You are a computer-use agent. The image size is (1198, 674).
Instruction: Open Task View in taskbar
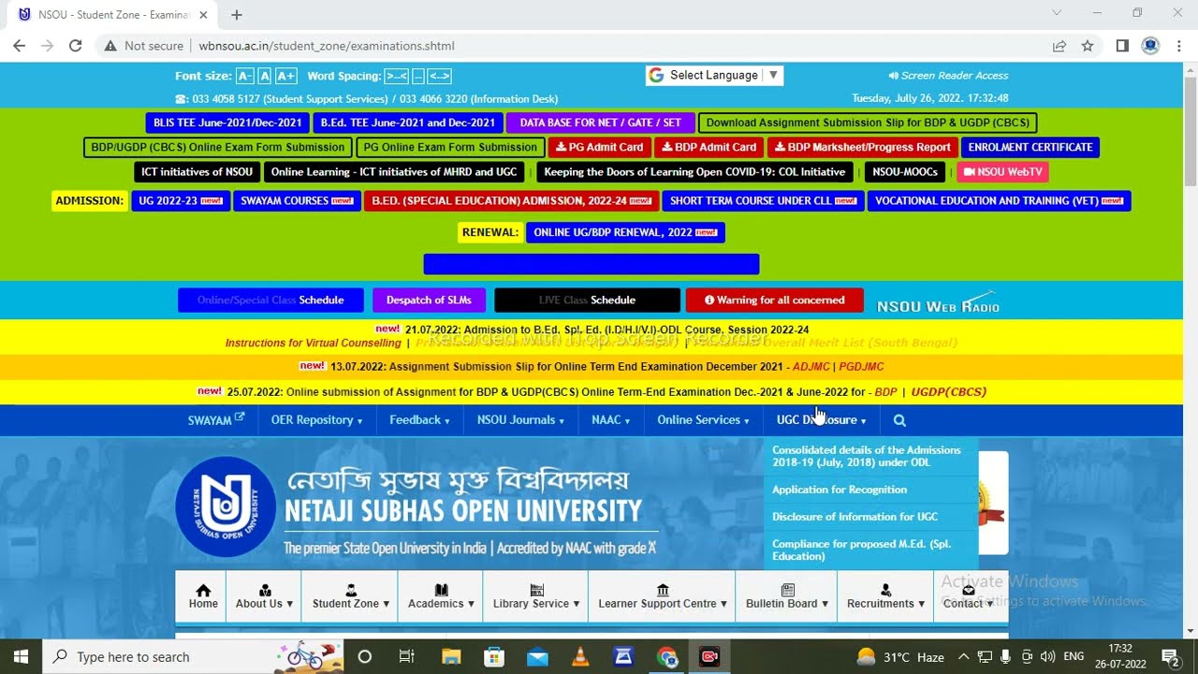[x=406, y=656]
